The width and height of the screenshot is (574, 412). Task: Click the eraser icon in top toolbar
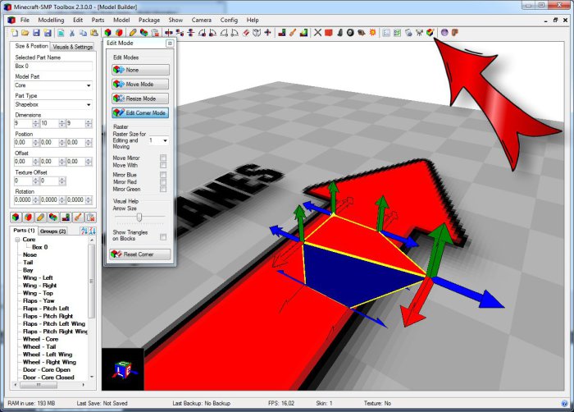point(246,33)
